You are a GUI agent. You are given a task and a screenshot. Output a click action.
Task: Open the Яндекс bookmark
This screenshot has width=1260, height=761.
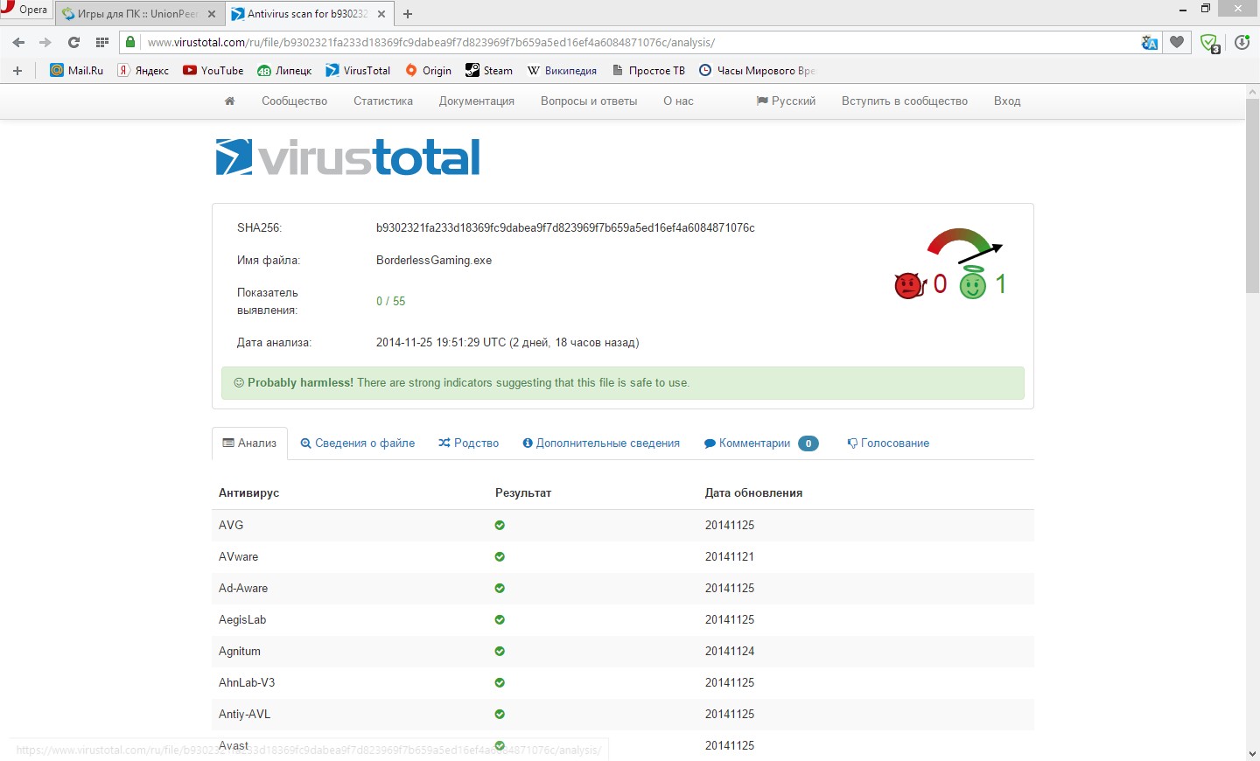[x=143, y=70]
